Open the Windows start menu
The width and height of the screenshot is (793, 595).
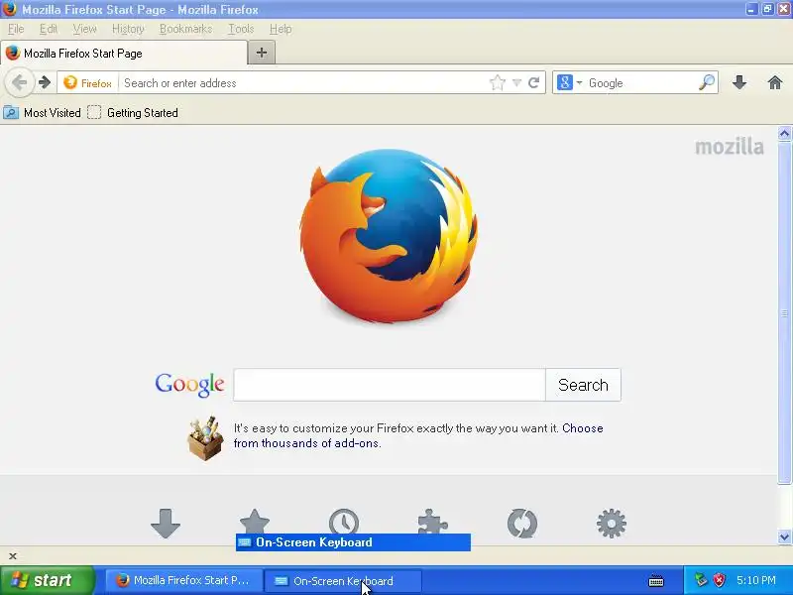(48, 580)
